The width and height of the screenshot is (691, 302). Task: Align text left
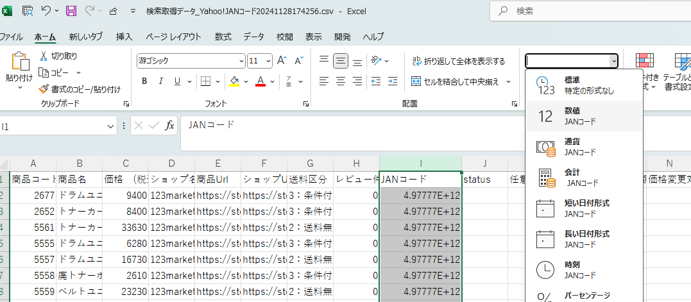[x=324, y=81]
